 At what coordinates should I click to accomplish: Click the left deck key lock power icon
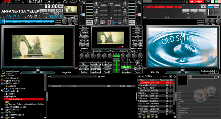pos(62,13)
